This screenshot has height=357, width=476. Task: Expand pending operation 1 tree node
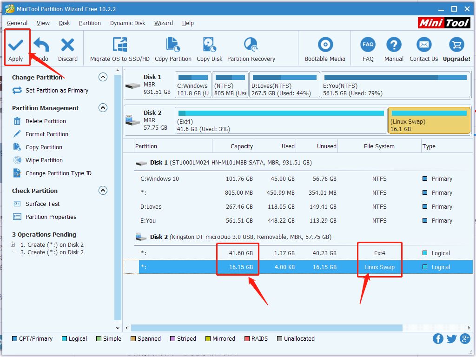coord(13,245)
